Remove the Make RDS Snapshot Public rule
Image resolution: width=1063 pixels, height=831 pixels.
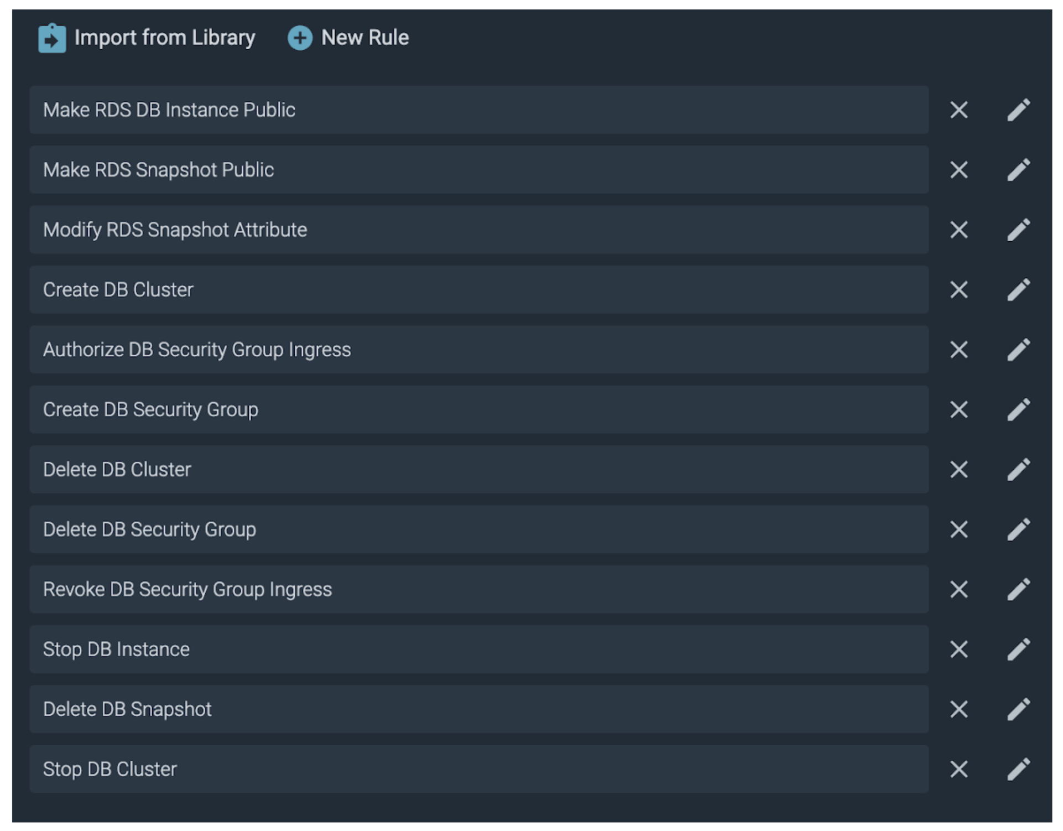pyautogui.click(x=958, y=170)
